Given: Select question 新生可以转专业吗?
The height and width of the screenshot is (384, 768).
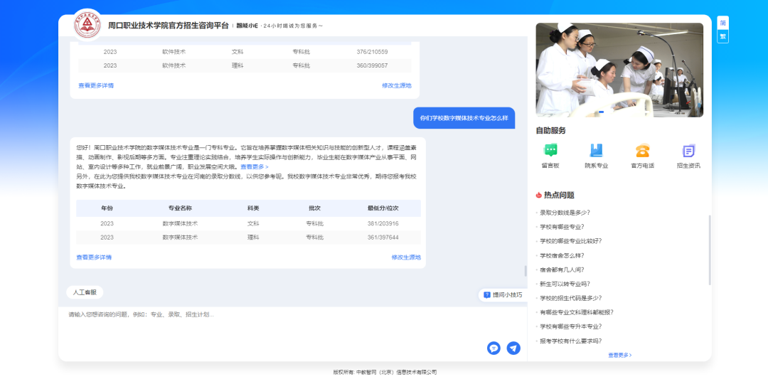Looking at the screenshot, I should (565, 284).
